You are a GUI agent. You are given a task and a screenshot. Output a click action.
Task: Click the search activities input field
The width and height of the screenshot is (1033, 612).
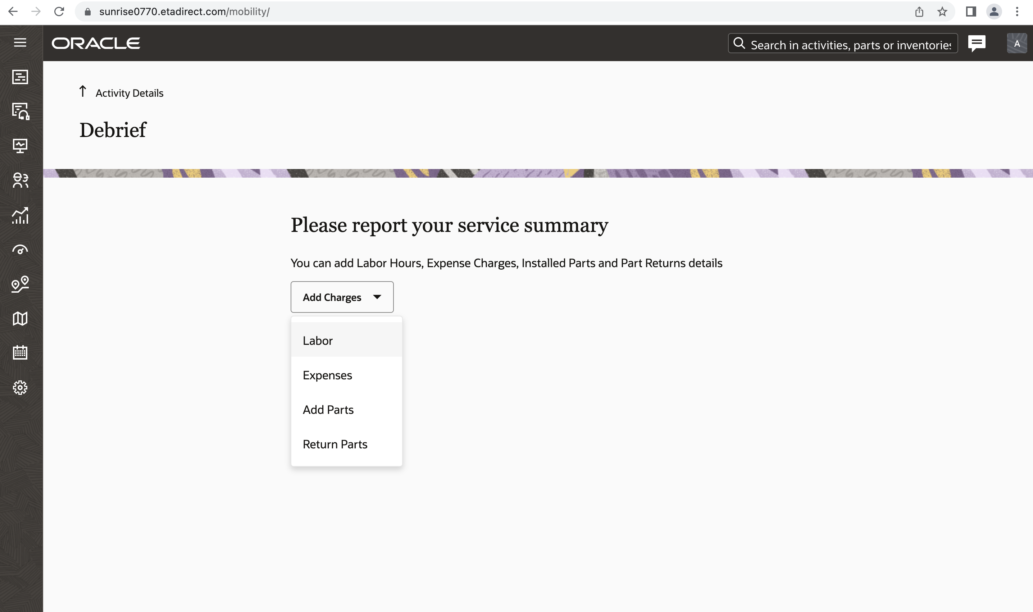(850, 44)
